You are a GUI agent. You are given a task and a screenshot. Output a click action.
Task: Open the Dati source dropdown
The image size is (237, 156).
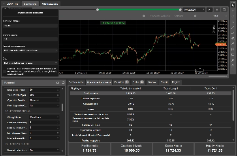[x=30, y=63]
